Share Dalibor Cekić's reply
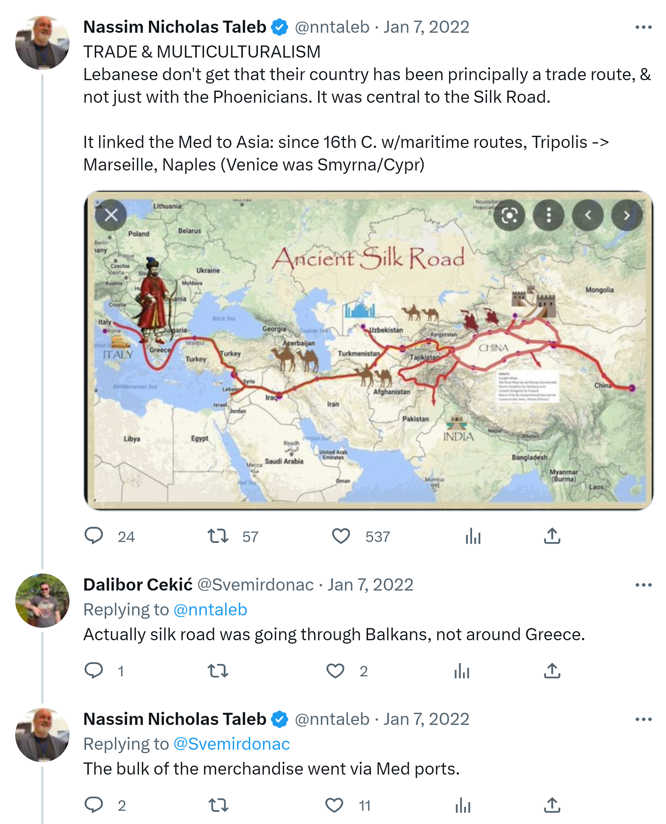This screenshot has width=666, height=824. (x=552, y=671)
